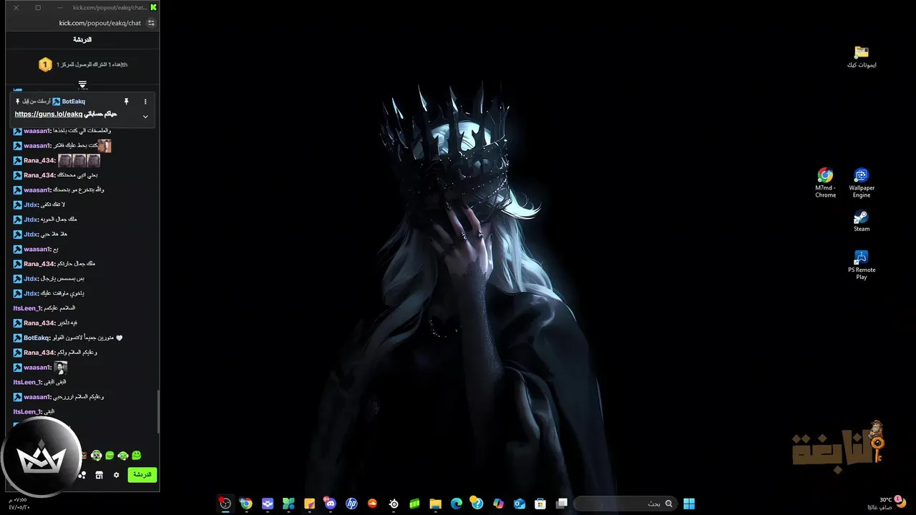Open SoundCloud from the taskbar
Image resolution: width=916 pixels, height=515 pixels.
(372, 504)
